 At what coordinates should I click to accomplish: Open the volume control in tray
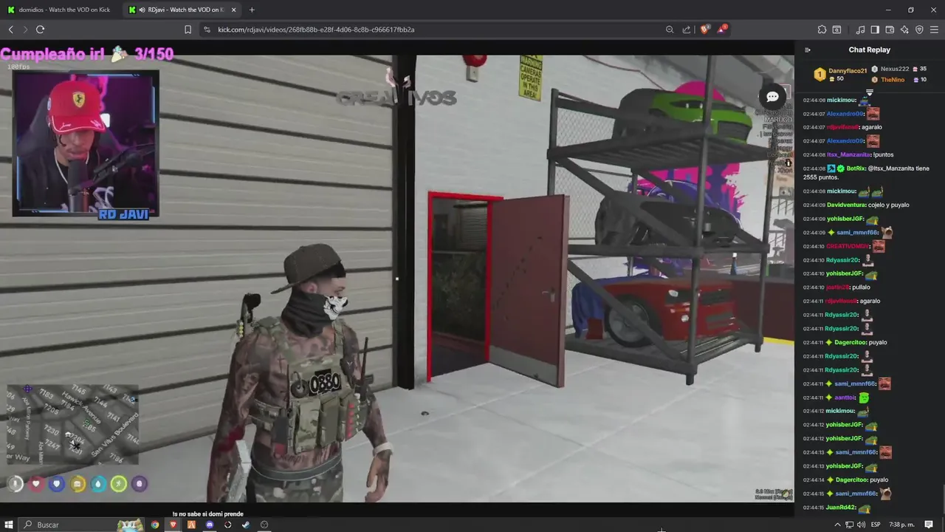point(861,525)
